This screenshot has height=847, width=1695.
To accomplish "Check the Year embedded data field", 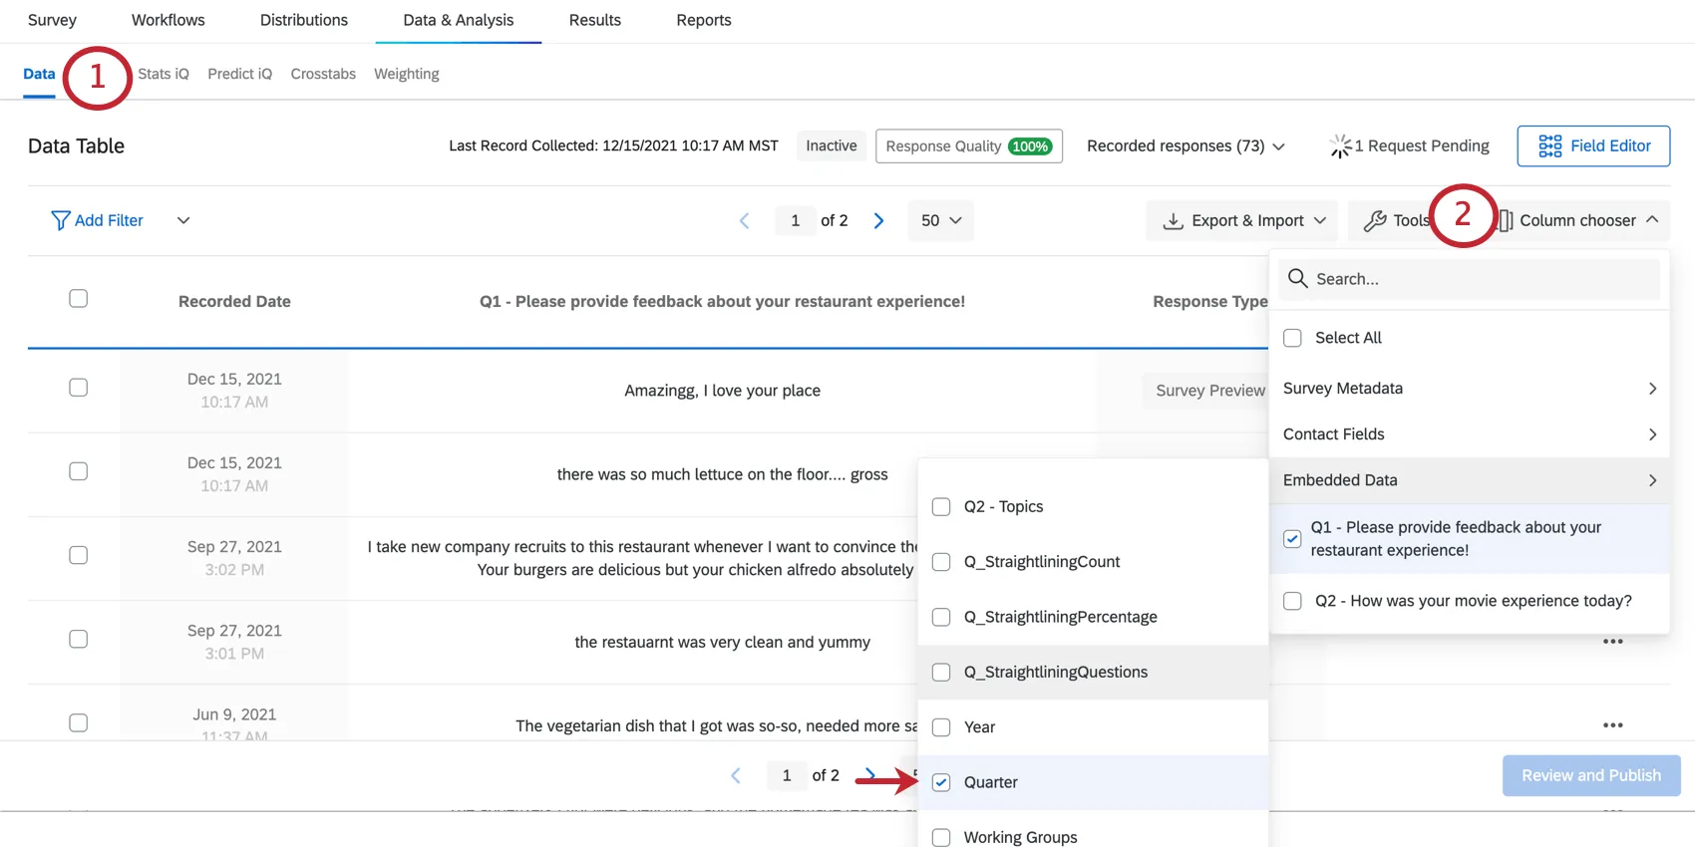I will (x=941, y=727).
